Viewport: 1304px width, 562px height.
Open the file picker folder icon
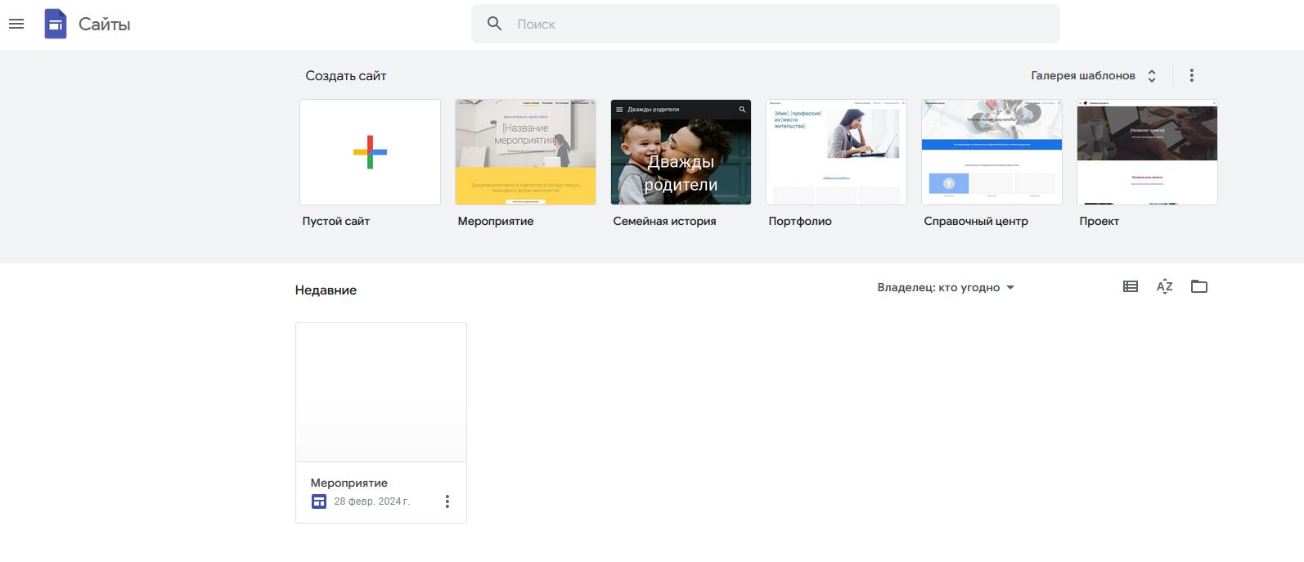click(1198, 286)
